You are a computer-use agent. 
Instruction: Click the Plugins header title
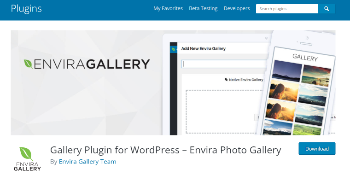point(26,9)
